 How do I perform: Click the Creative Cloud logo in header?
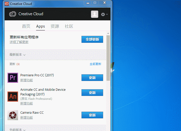click(x=13, y=14)
